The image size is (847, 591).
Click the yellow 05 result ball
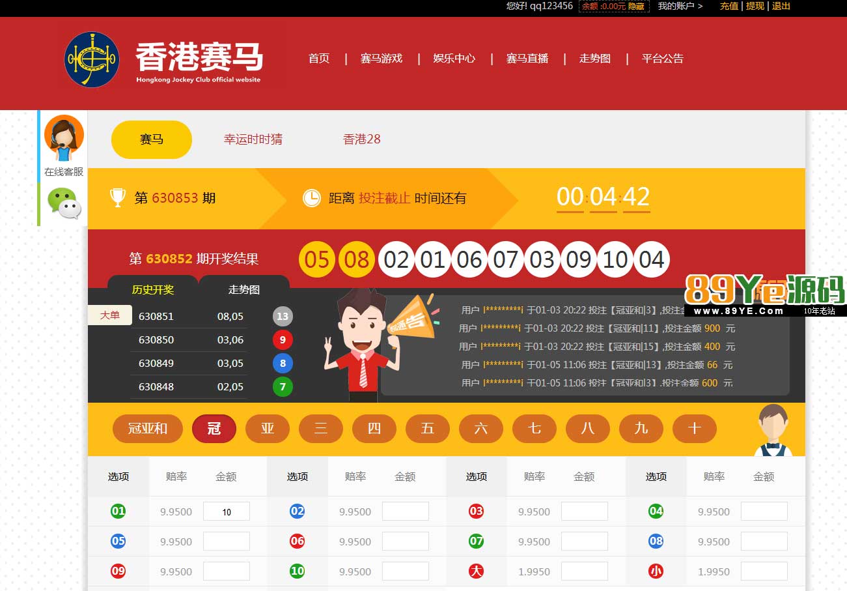point(317,260)
